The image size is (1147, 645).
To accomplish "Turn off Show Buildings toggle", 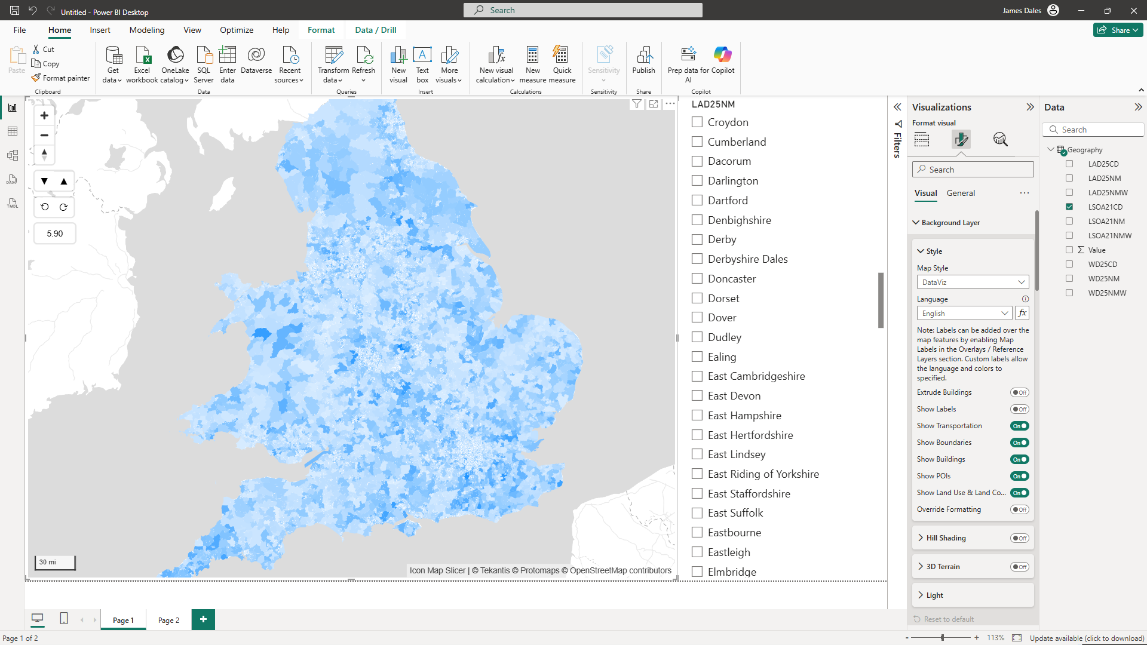I will coord(1019,459).
